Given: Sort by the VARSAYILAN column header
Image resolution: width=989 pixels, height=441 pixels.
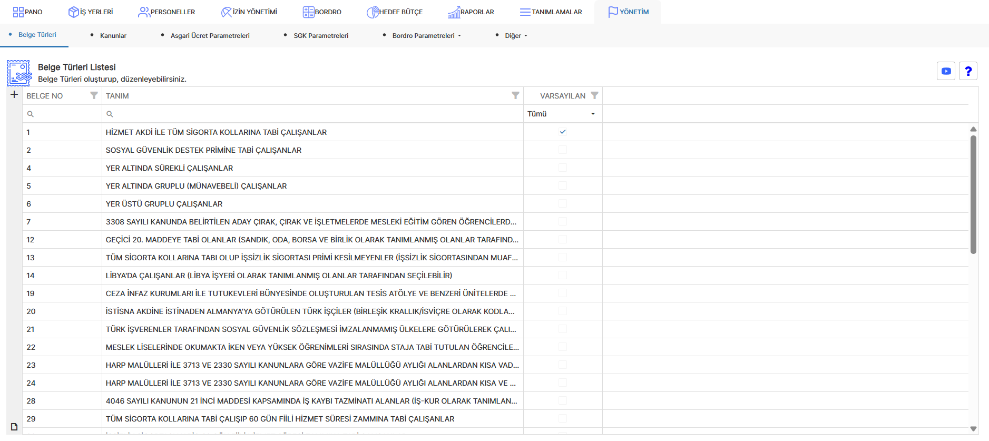Looking at the screenshot, I should click(x=563, y=96).
